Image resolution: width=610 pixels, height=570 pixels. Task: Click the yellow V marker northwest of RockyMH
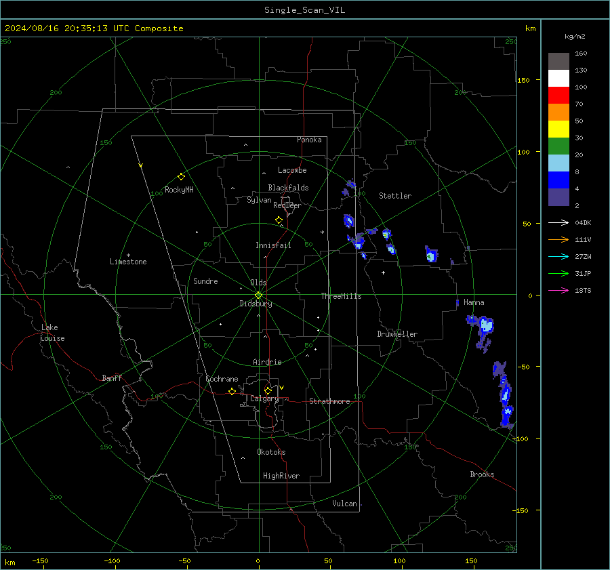click(141, 165)
